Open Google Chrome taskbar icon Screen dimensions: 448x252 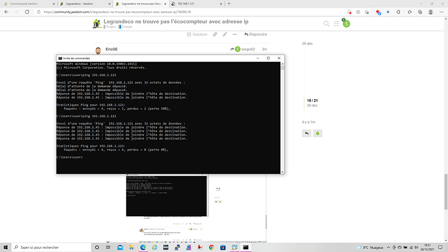[212, 247]
